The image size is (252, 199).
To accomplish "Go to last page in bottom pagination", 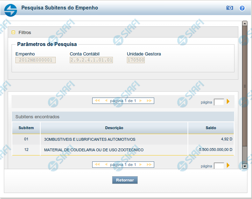I will click(x=149, y=165).
